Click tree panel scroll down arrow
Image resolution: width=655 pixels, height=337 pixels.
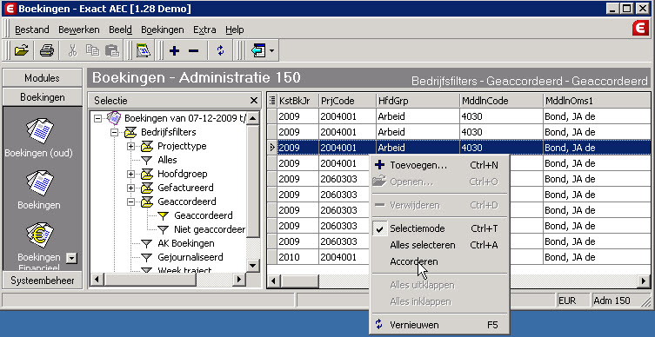[253, 265]
